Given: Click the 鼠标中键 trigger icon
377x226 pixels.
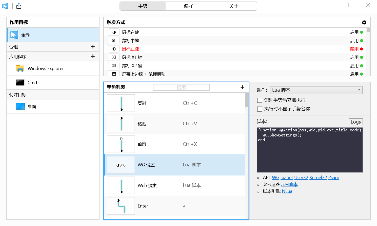Looking at the screenshot, I should pyautogui.click(x=114, y=41).
